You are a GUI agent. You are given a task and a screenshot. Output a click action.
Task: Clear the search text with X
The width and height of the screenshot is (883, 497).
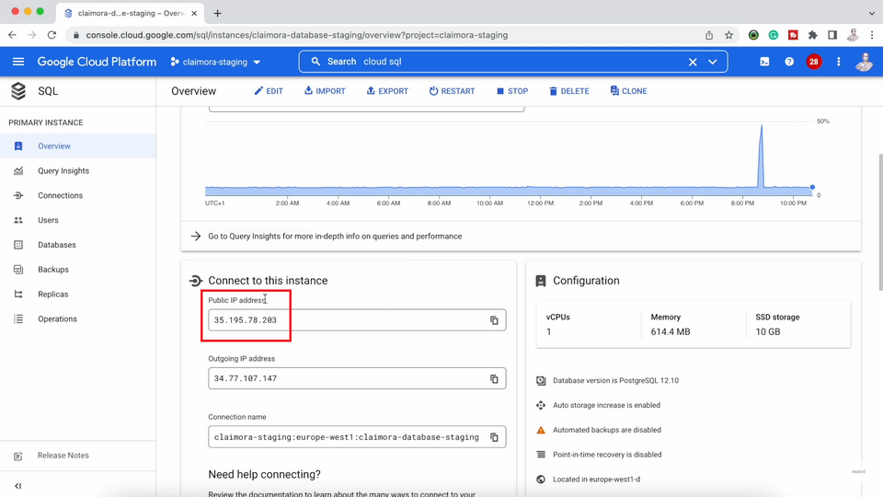(693, 62)
